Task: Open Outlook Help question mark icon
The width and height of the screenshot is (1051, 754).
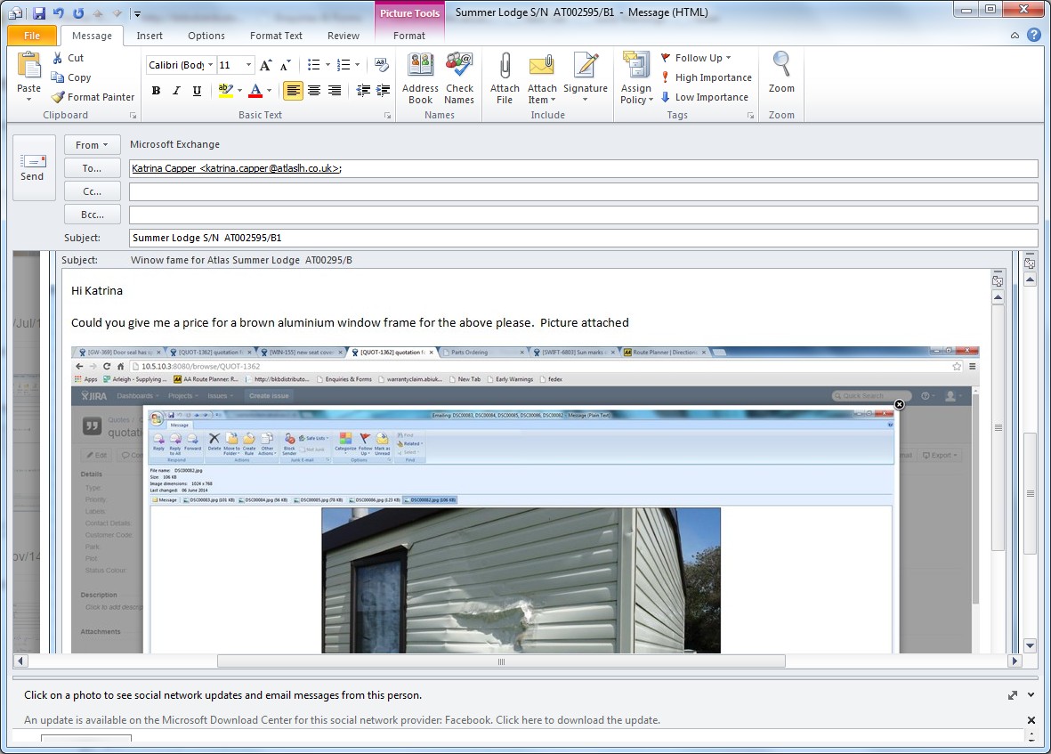Action: pyautogui.click(x=1033, y=36)
